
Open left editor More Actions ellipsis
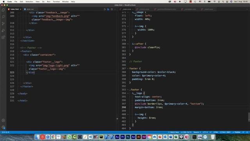coord(115,9)
